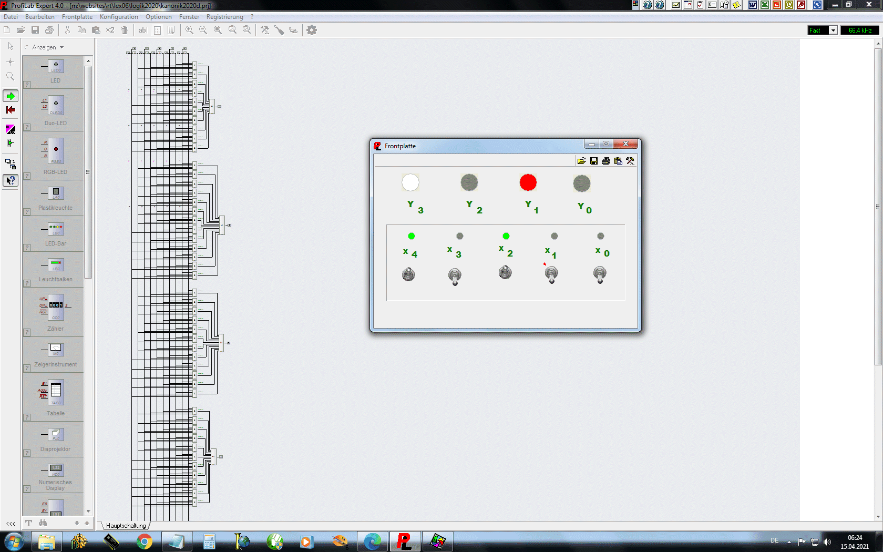Open the Datei menu
Screen dimensions: 883x552
click(x=11, y=17)
